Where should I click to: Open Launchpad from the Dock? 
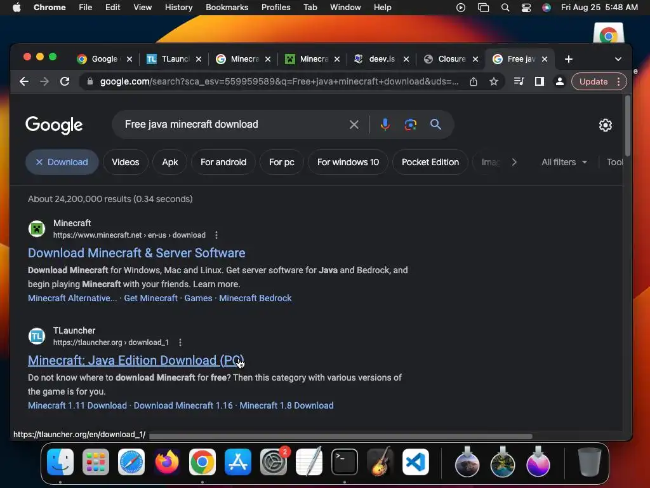click(96, 462)
